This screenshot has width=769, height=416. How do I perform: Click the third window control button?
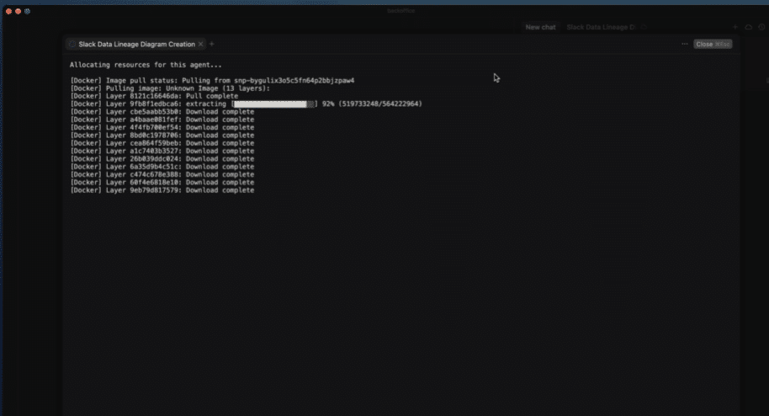point(27,11)
